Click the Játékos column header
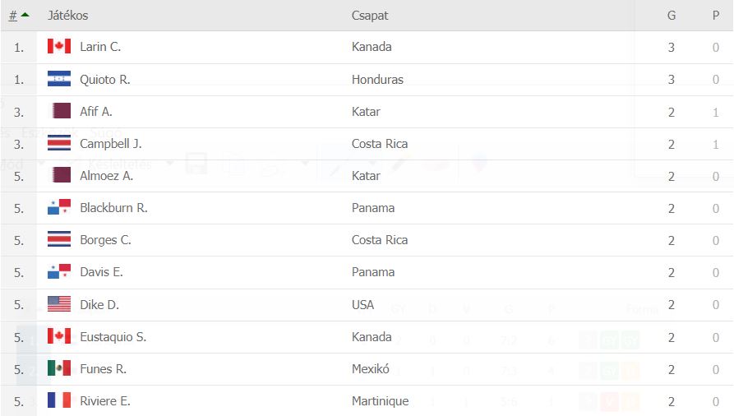 pos(68,16)
